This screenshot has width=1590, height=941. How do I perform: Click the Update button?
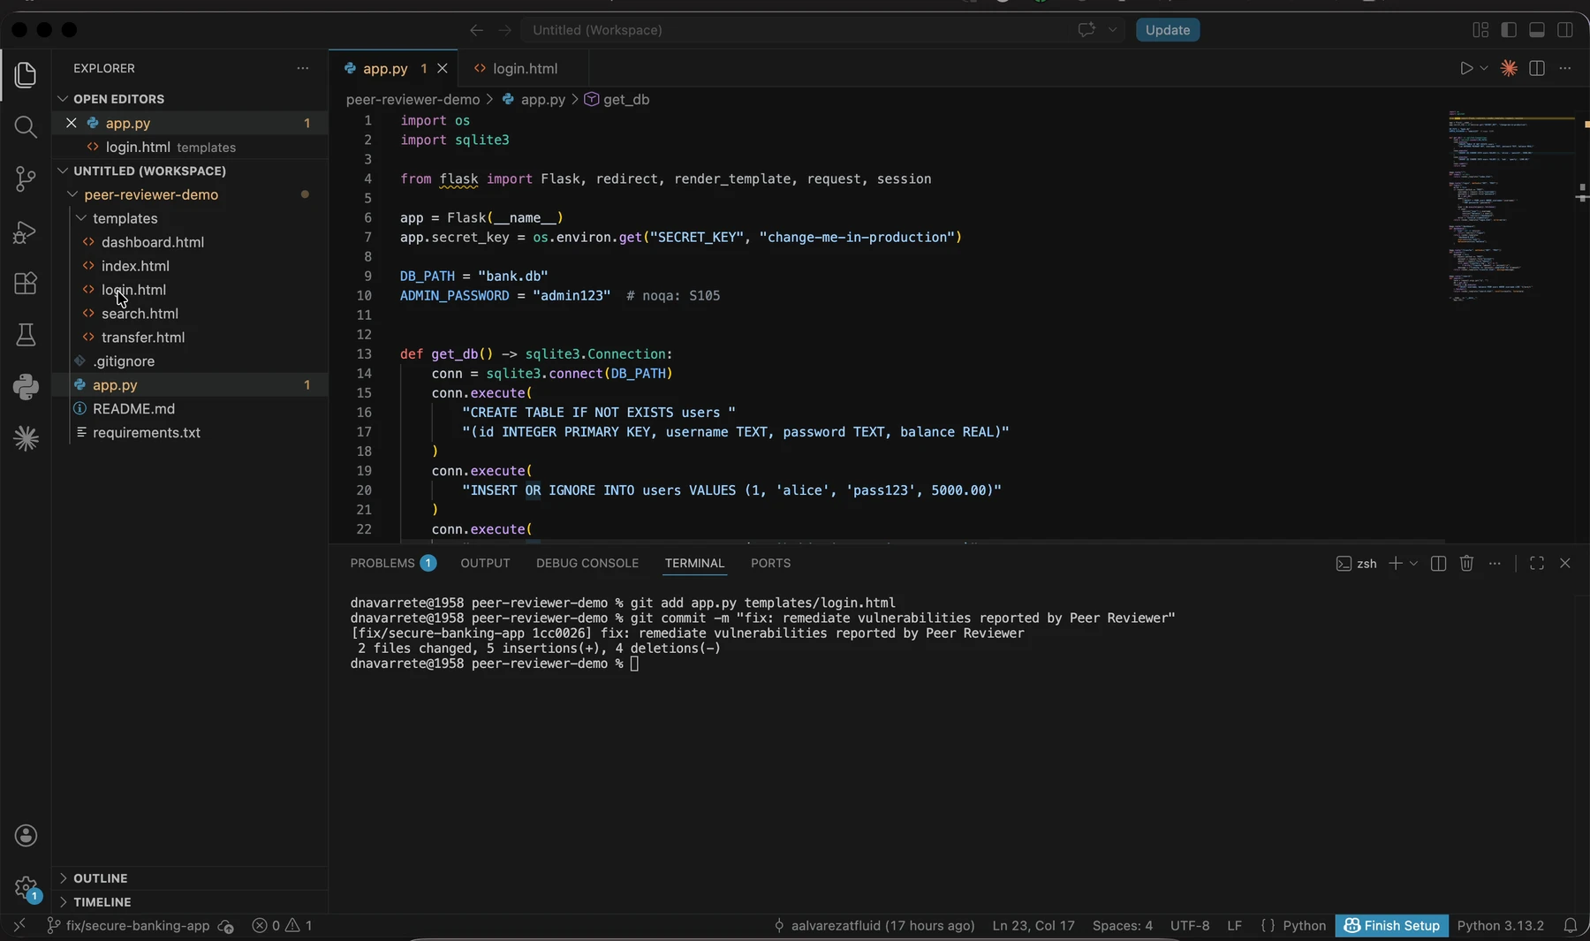[1168, 30]
